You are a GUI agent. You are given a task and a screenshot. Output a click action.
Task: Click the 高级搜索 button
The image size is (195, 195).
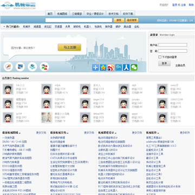pyautogui.click(x=132, y=20)
